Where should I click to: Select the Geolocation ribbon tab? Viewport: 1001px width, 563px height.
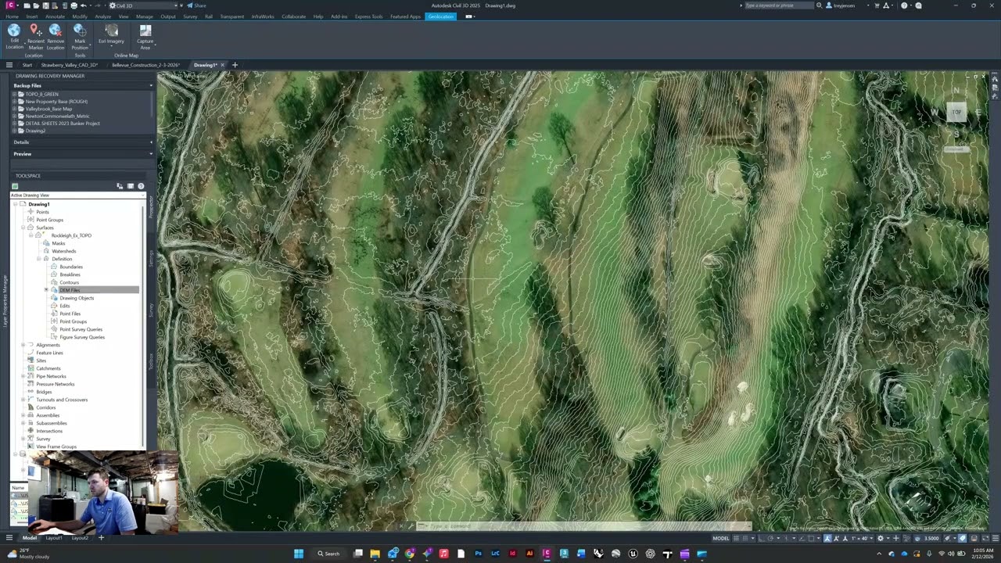point(440,16)
